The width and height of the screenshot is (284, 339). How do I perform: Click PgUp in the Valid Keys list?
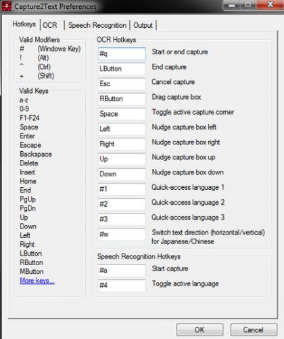[28, 199]
